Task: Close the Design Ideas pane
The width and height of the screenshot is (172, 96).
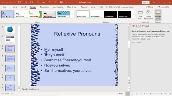Action: (169, 26)
